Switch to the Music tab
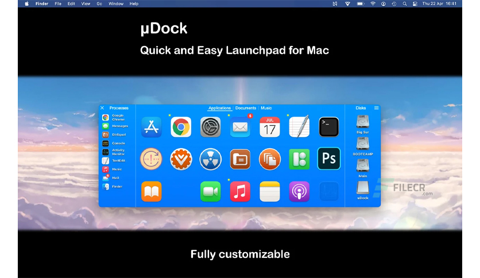The image size is (480, 278). point(266,108)
